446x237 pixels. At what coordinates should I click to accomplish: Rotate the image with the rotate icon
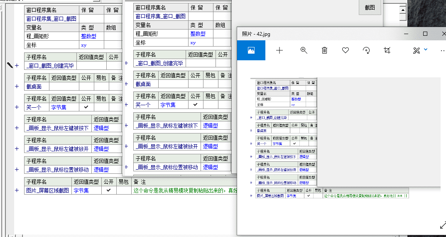coord(366,50)
